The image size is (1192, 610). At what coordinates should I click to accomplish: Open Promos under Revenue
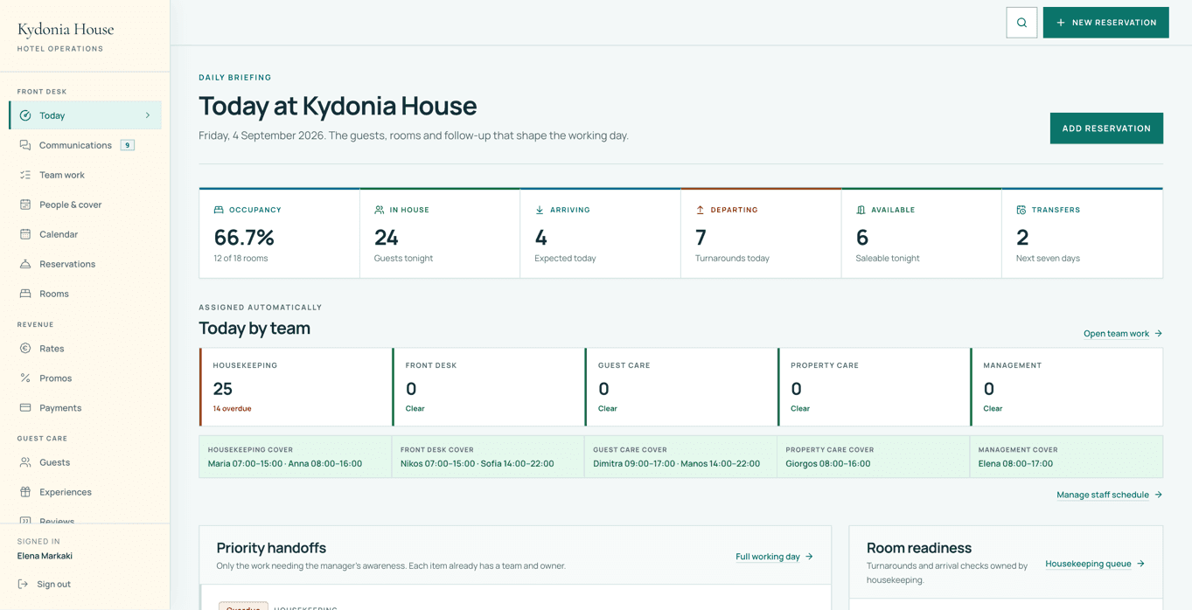(85, 378)
